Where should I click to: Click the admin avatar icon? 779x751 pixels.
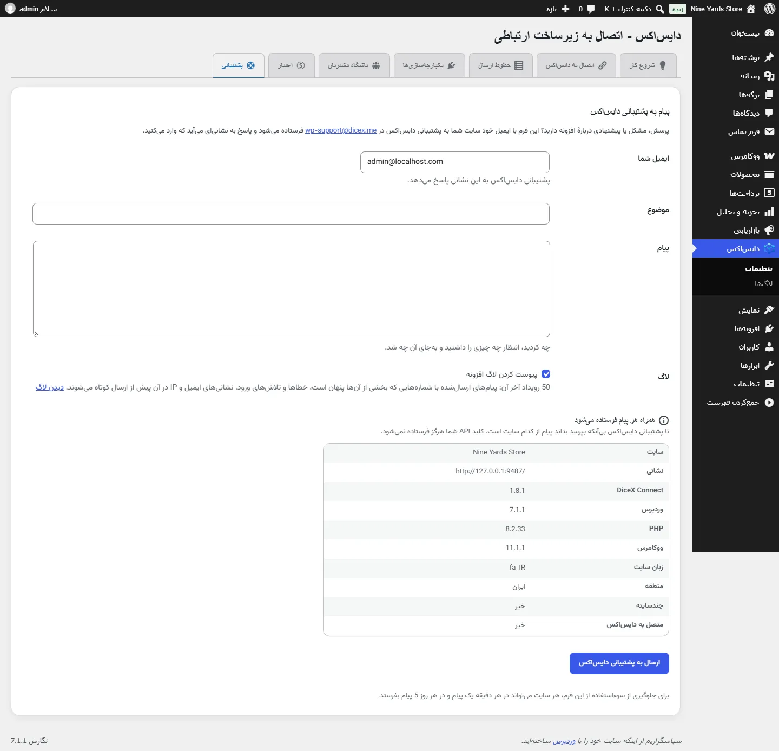coord(10,9)
